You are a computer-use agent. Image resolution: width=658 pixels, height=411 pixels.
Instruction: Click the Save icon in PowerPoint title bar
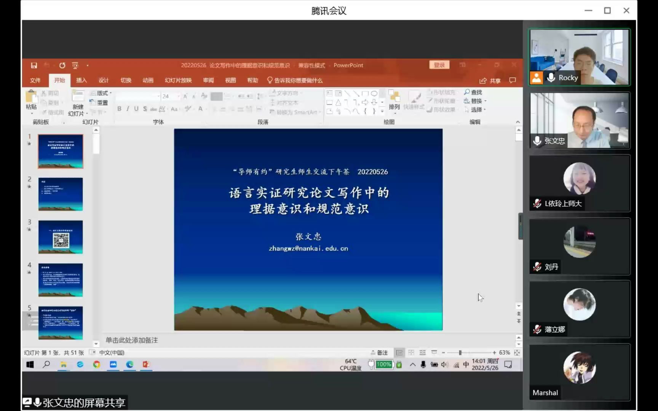coord(34,65)
